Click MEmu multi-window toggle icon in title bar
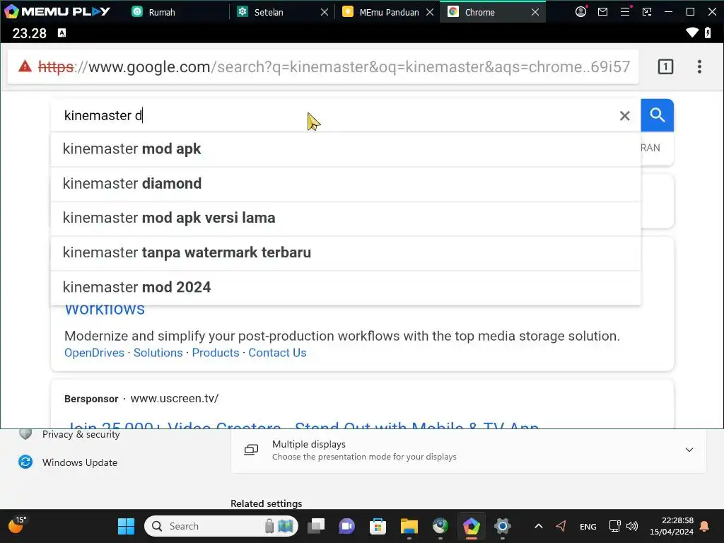Viewport: 724px width, 543px height. pos(647,12)
